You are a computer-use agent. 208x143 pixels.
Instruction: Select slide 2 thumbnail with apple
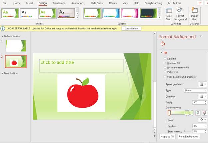(x=16, y=62)
